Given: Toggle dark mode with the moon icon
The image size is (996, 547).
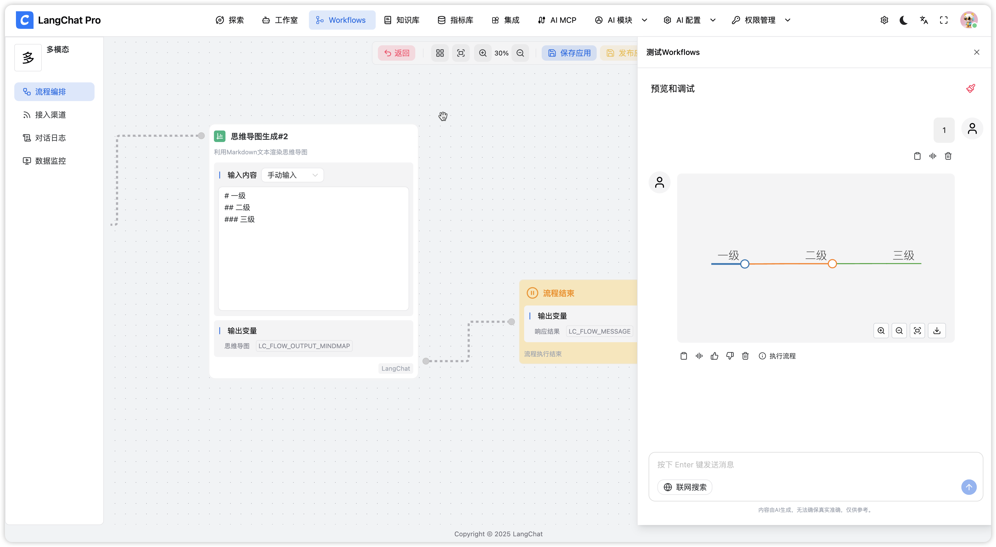Looking at the screenshot, I should (904, 20).
